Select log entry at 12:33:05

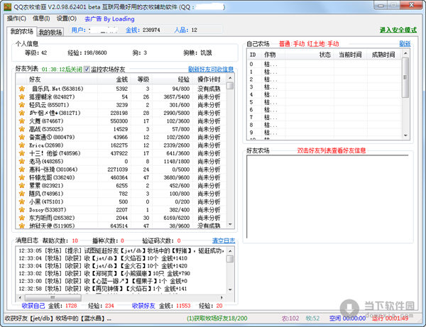[x=121, y=250]
